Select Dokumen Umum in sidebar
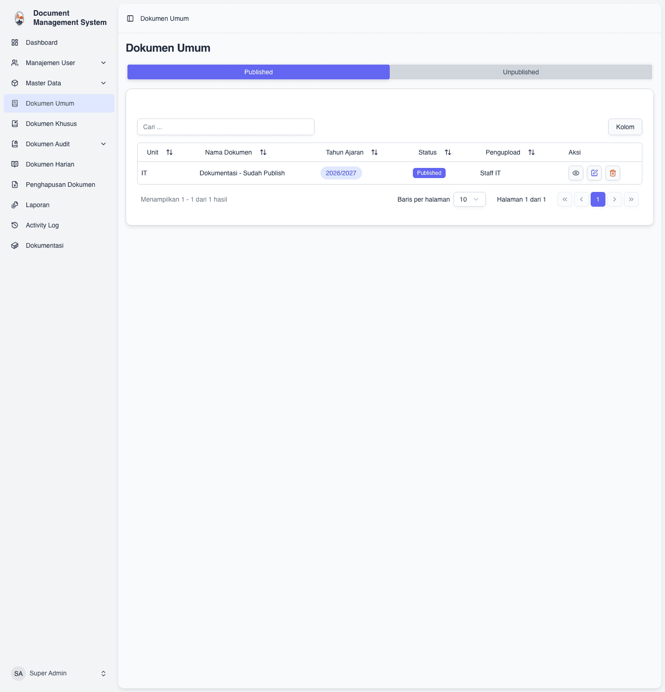The image size is (665, 692). (59, 103)
